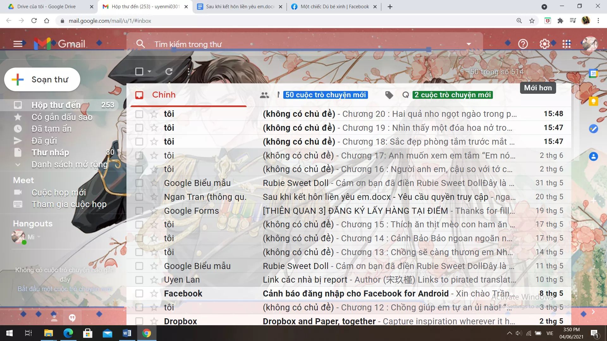Tick the select-all checkbox above the inbox
Screen dimensions: 607x341
tap(139, 72)
